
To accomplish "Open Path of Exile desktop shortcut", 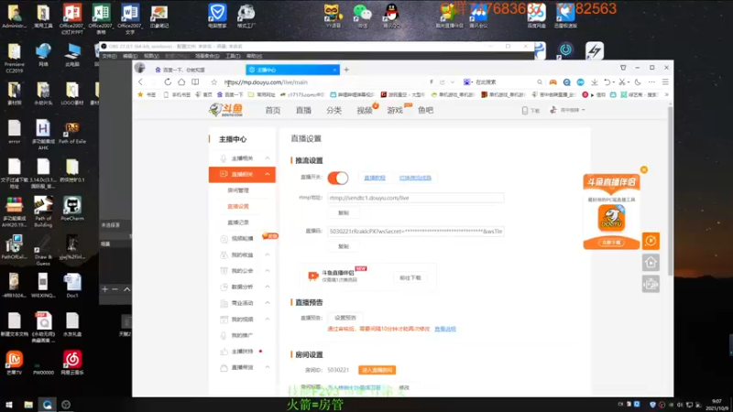I will point(72,132).
